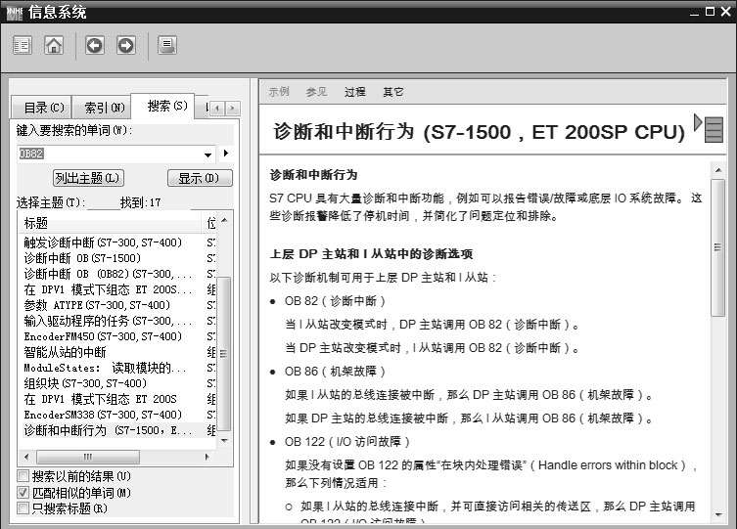Open the 过程 section link

point(355,92)
